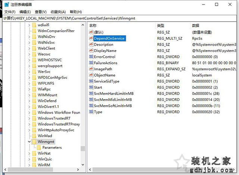Screen dimensions: 239x175
Task: Select the WEPHOSTSVC key
Action: point(50,60)
